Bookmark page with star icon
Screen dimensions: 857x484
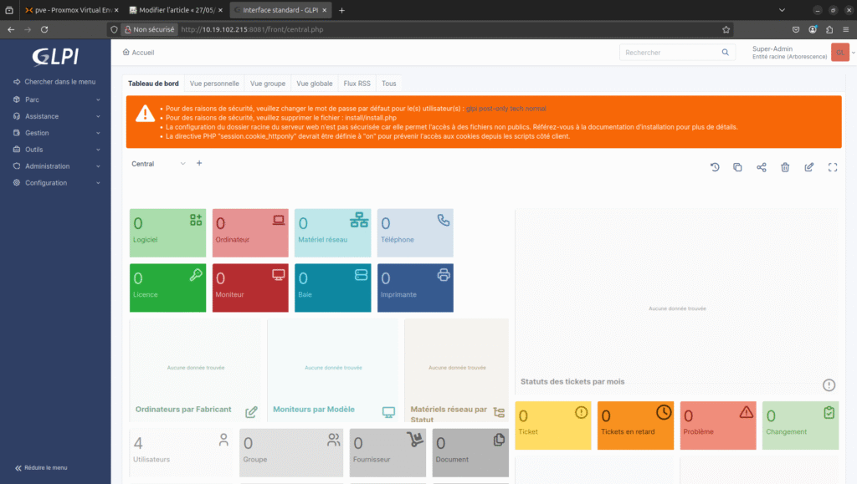click(x=726, y=28)
